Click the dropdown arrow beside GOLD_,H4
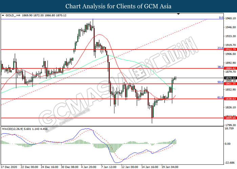 (x=3, y=16)
